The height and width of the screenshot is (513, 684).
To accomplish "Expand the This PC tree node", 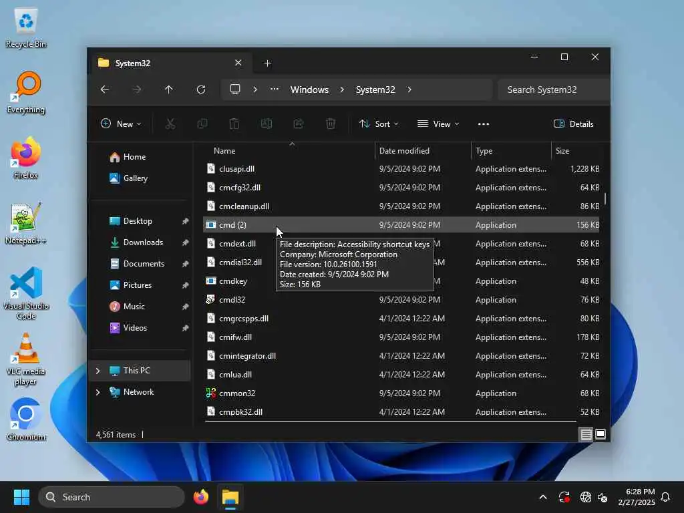I will [98, 371].
